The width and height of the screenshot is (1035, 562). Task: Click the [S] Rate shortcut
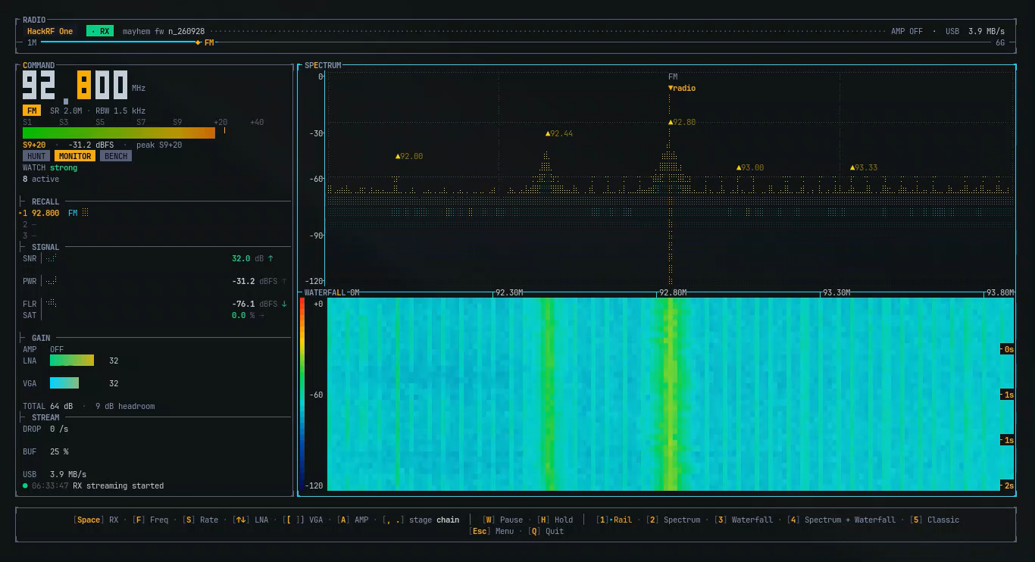pyautogui.click(x=200, y=520)
